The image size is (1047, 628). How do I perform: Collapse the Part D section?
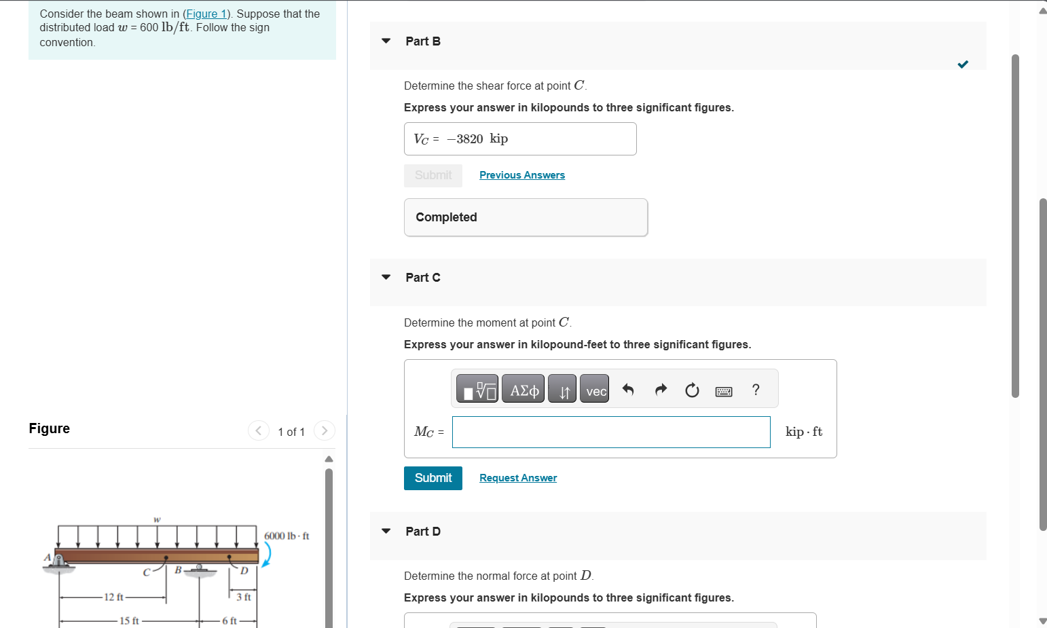click(386, 531)
